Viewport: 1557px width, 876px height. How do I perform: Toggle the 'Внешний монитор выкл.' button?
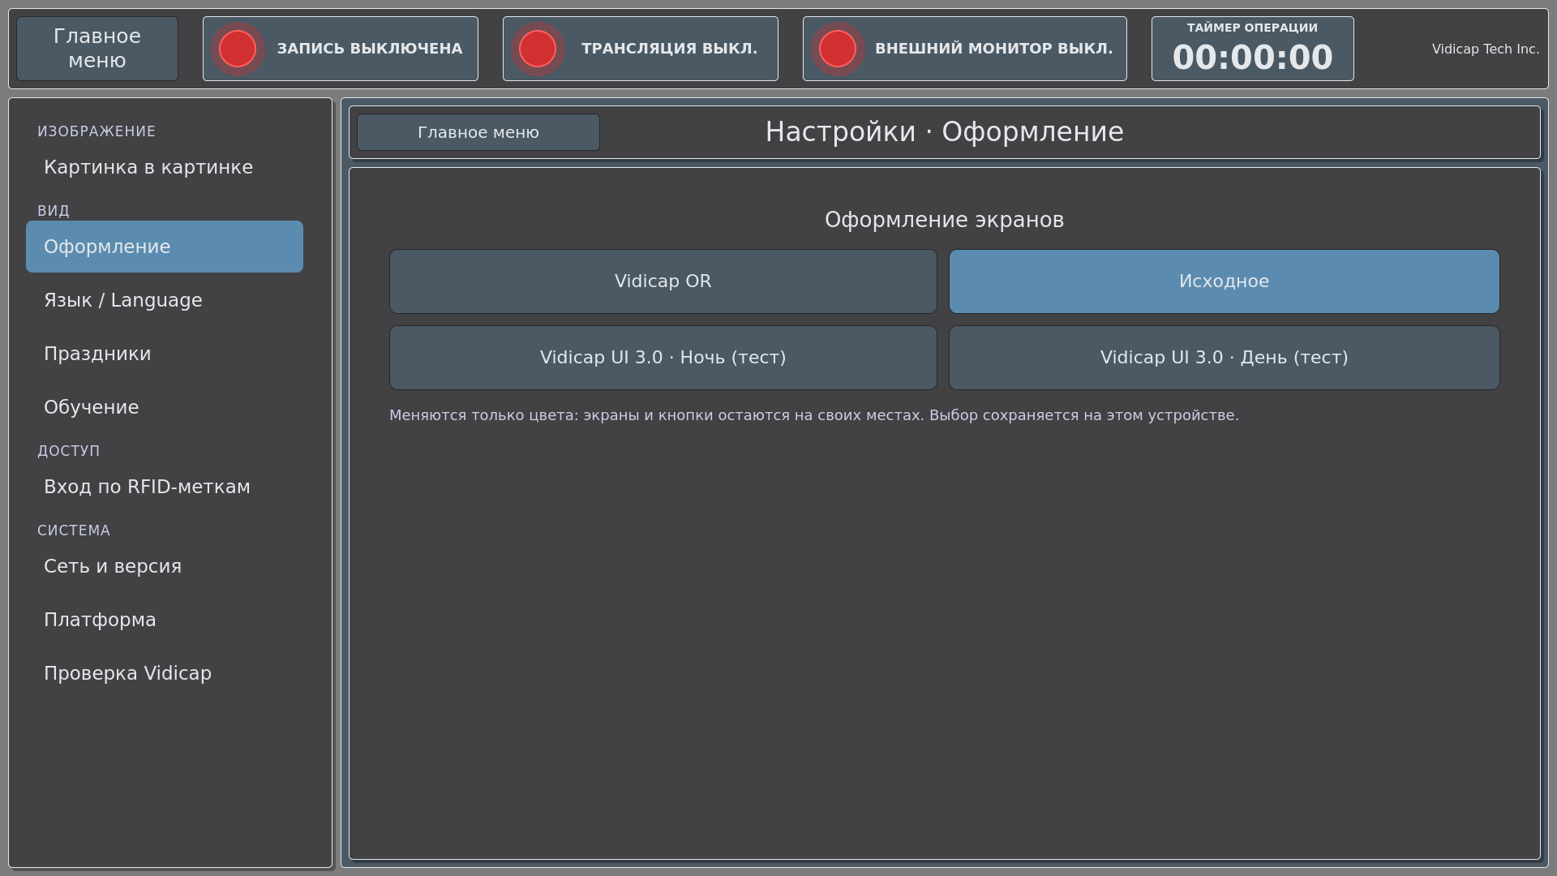965,49
